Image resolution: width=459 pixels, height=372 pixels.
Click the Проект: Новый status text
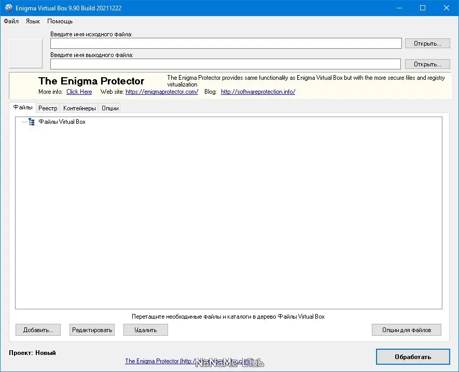tap(32, 353)
